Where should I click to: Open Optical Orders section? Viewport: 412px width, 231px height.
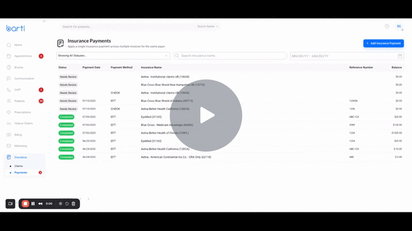pos(23,123)
